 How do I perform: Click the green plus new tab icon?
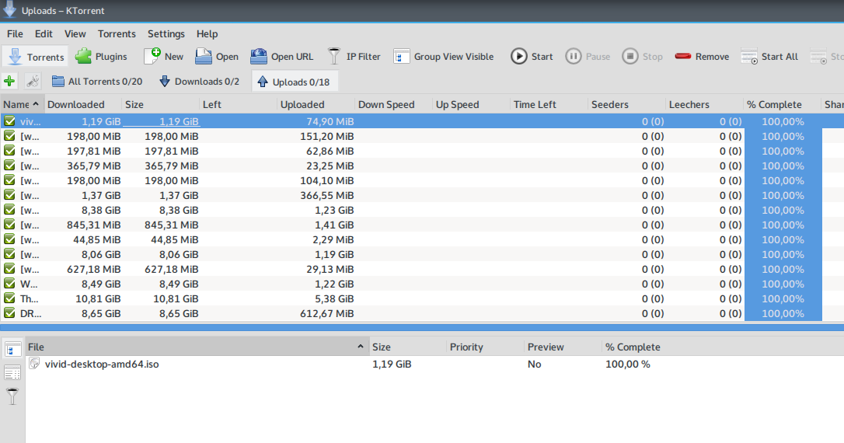coord(9,82)
